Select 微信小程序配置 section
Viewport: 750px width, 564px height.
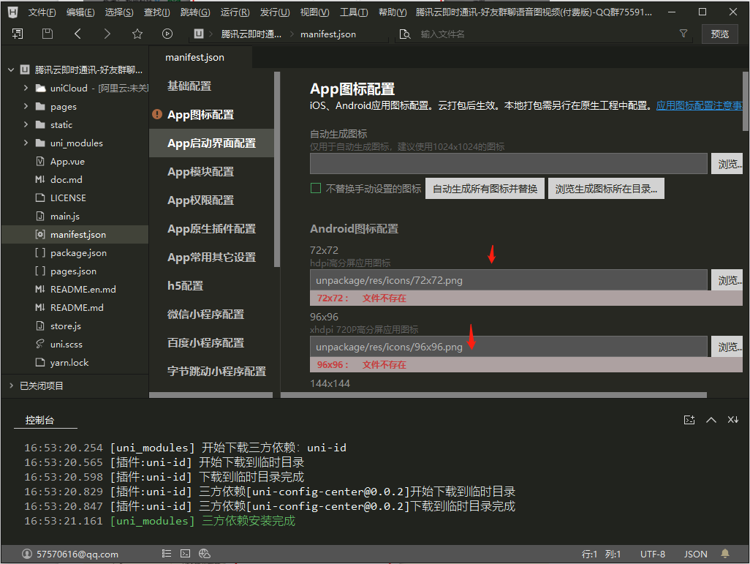(205, 314)
